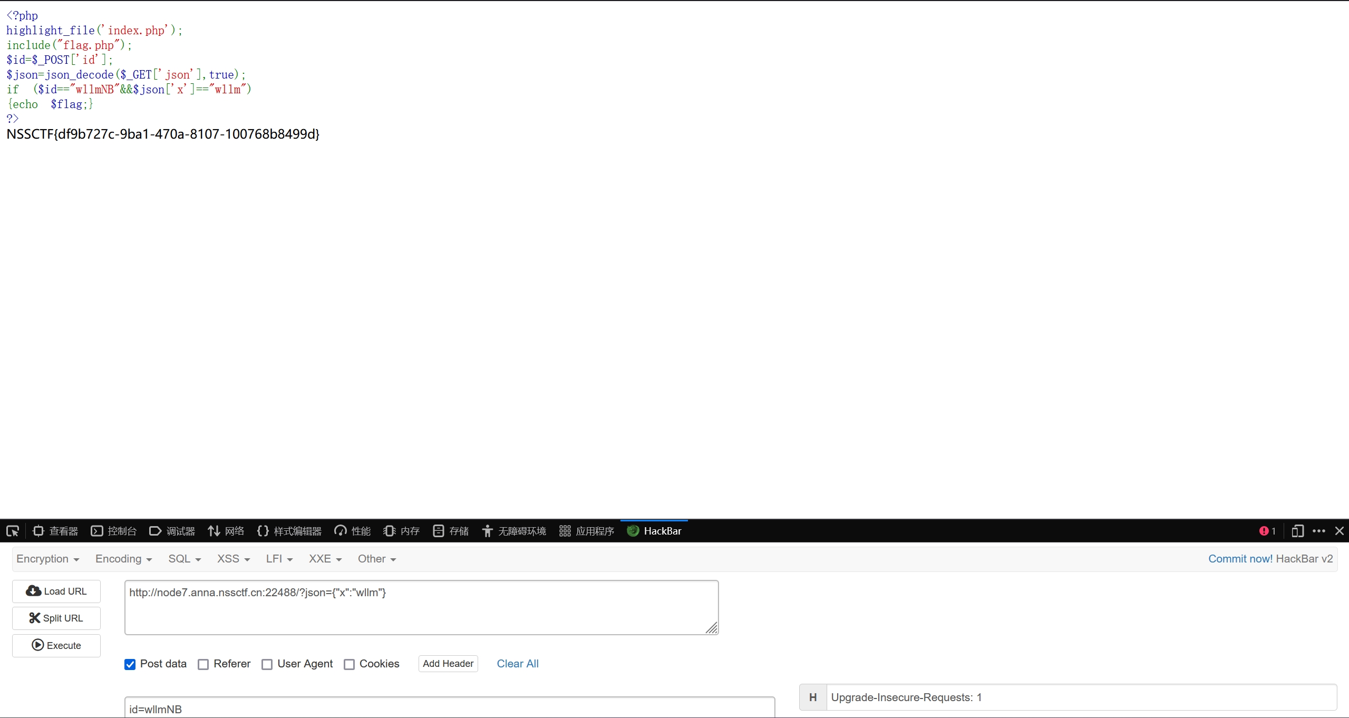This screenshot has width=1349, height=718.
Task: Activate the element picker icon in devtools
Action: (x=13, y=531)
